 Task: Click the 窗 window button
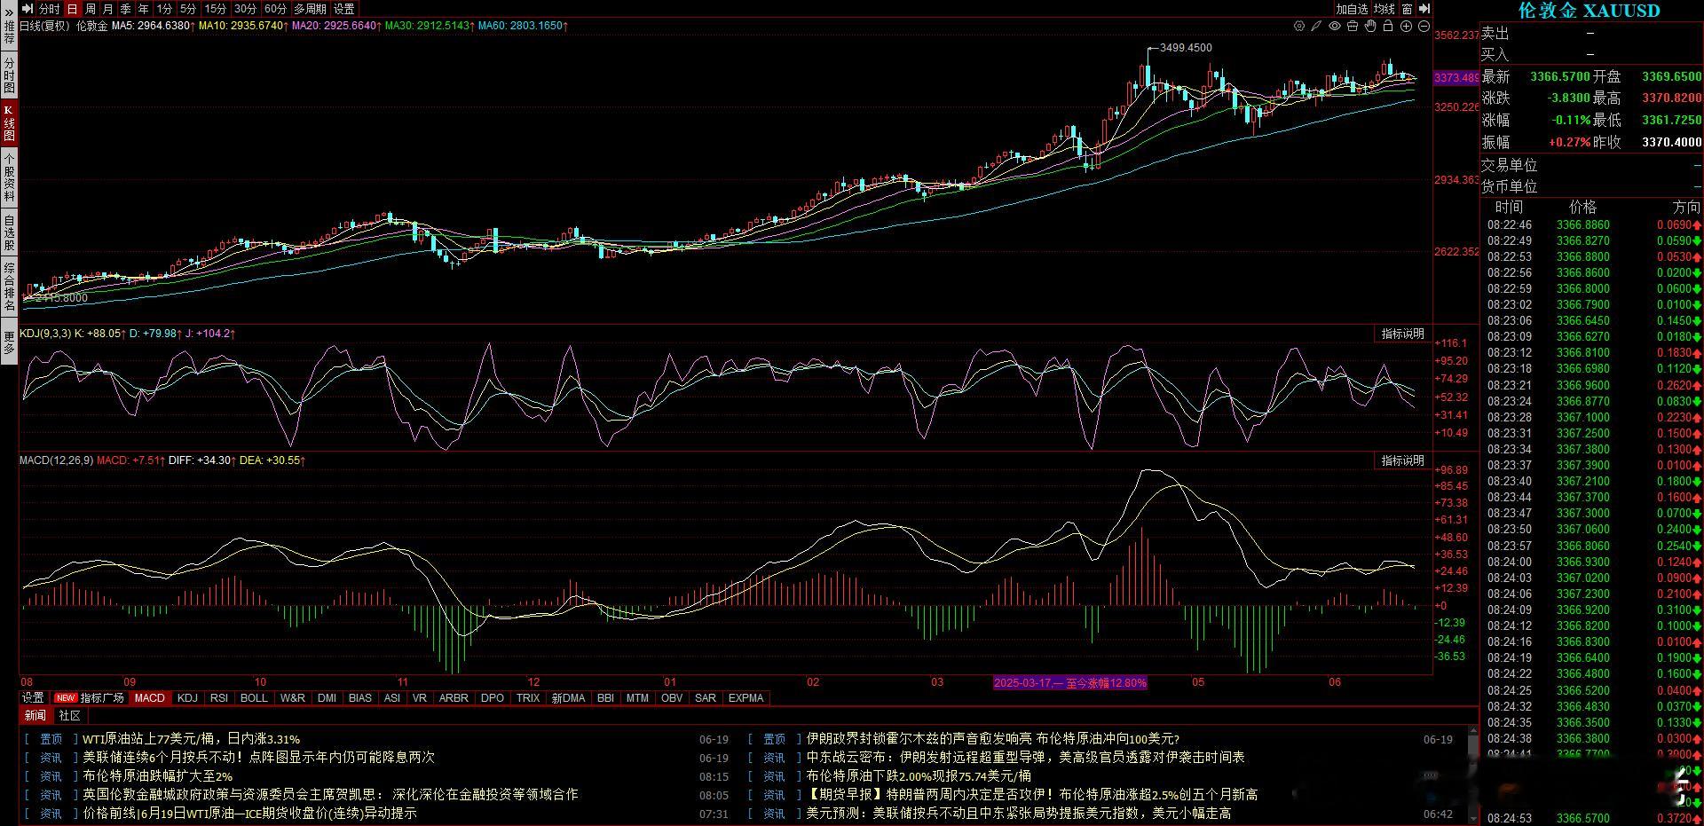point(1408,9)
